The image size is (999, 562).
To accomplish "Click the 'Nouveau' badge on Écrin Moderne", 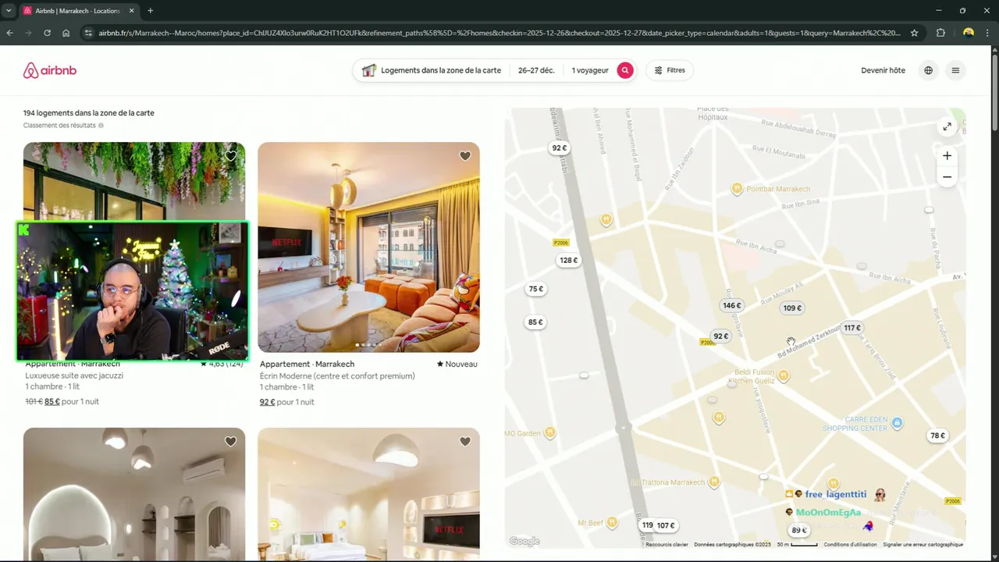I will [x=457, y=365].
